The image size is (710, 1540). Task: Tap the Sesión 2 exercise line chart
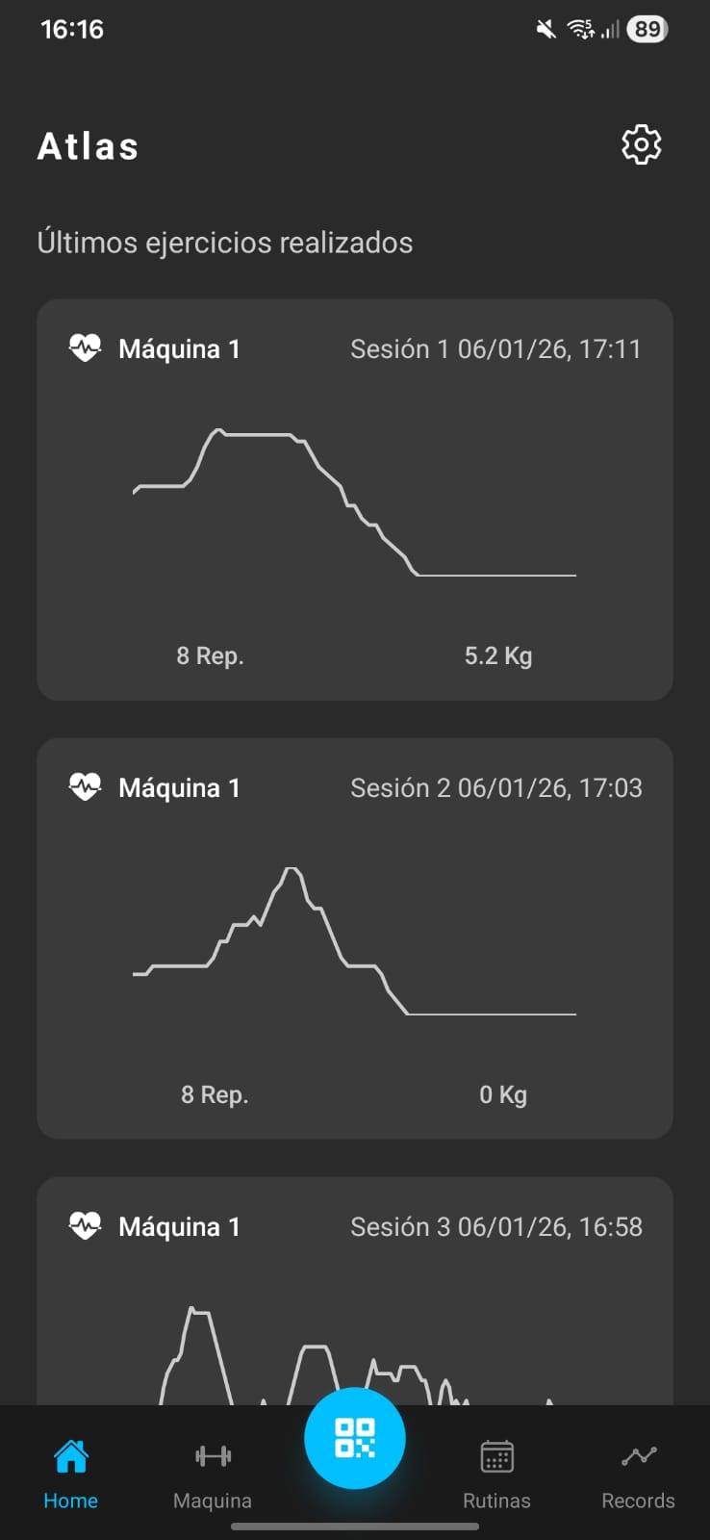tap(354, 941)
